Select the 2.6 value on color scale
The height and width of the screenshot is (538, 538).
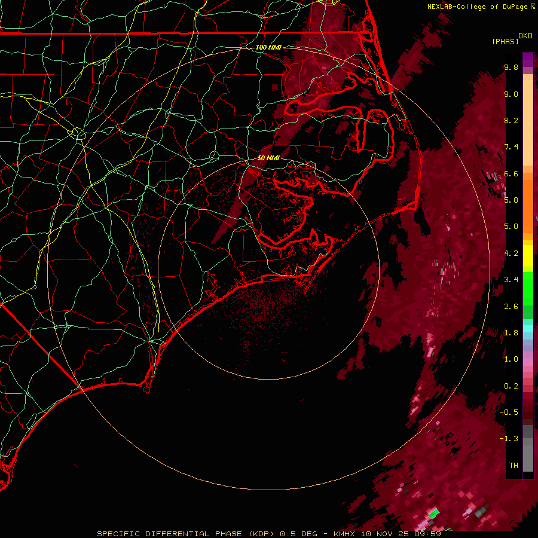(x=511, y=307)
